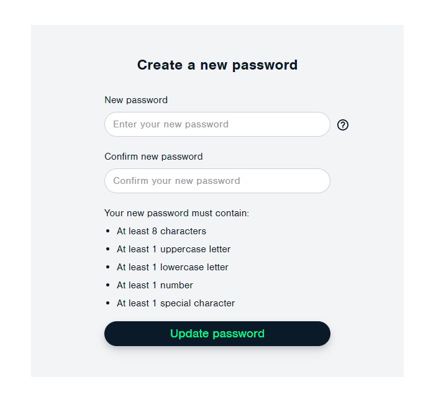Select the "Confirm your new password" field
The height and width of the screenshot is (407, 441).
(217, 181)
